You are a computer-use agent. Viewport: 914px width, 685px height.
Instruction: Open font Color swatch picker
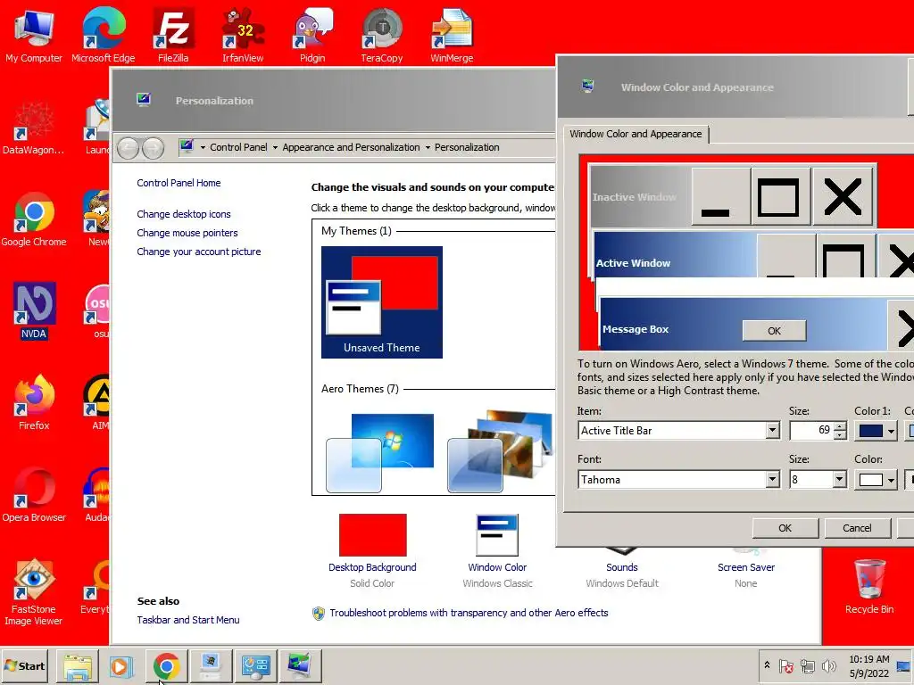pyautogui.click(x=877, y=480)
